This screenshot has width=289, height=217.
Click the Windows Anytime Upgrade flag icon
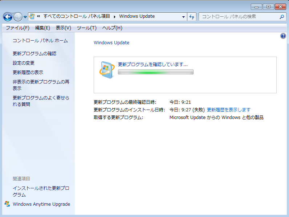[x=7, y=204]
